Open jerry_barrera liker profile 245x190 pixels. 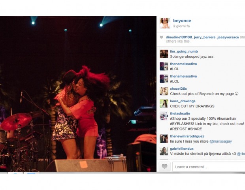205,37
